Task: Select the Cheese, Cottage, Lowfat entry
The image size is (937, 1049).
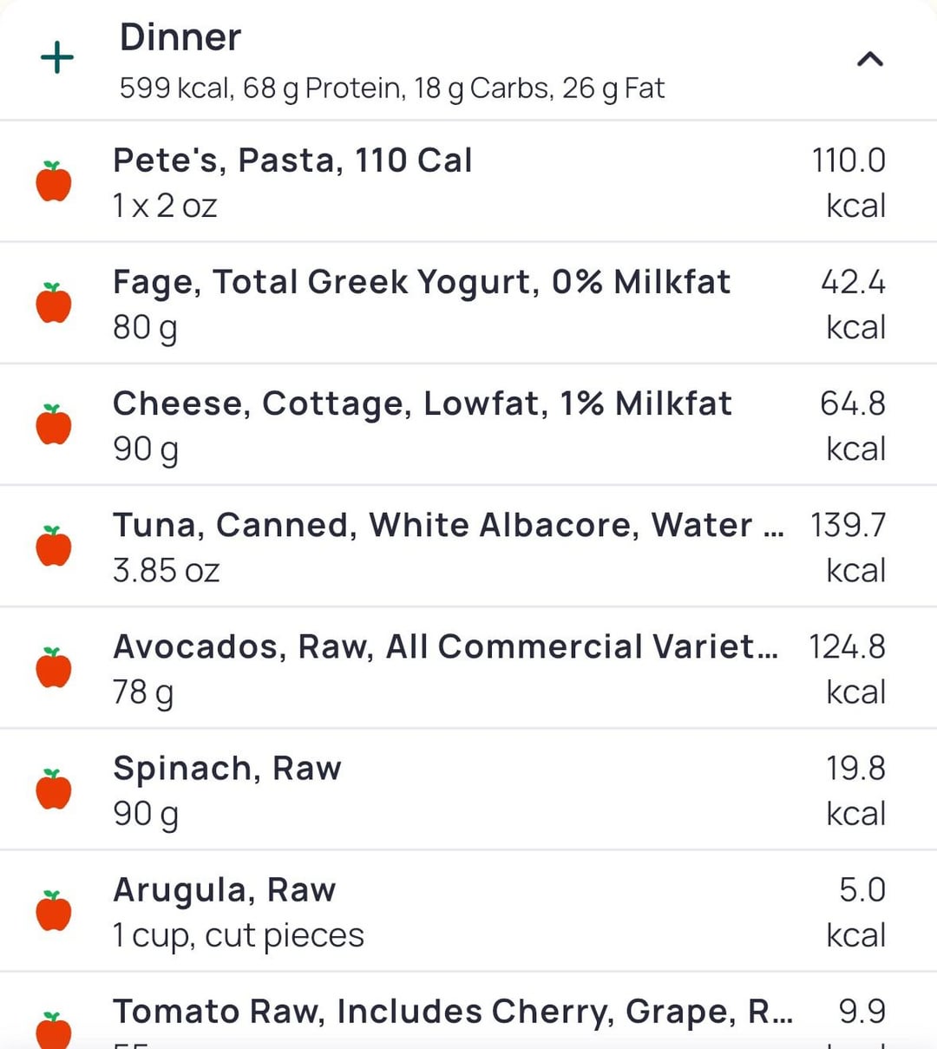Action: (468, 424)
